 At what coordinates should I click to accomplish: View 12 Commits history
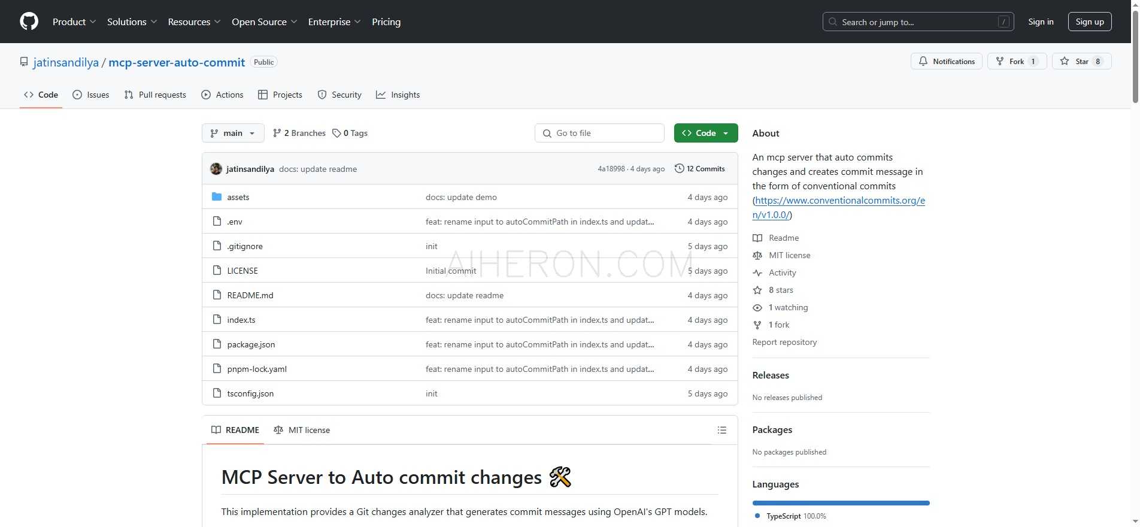click(x=700, y=169)
